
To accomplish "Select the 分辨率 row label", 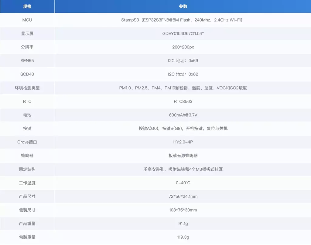I will (x=27, y=47).
